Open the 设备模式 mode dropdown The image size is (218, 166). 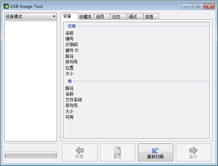tap(31, 16)
